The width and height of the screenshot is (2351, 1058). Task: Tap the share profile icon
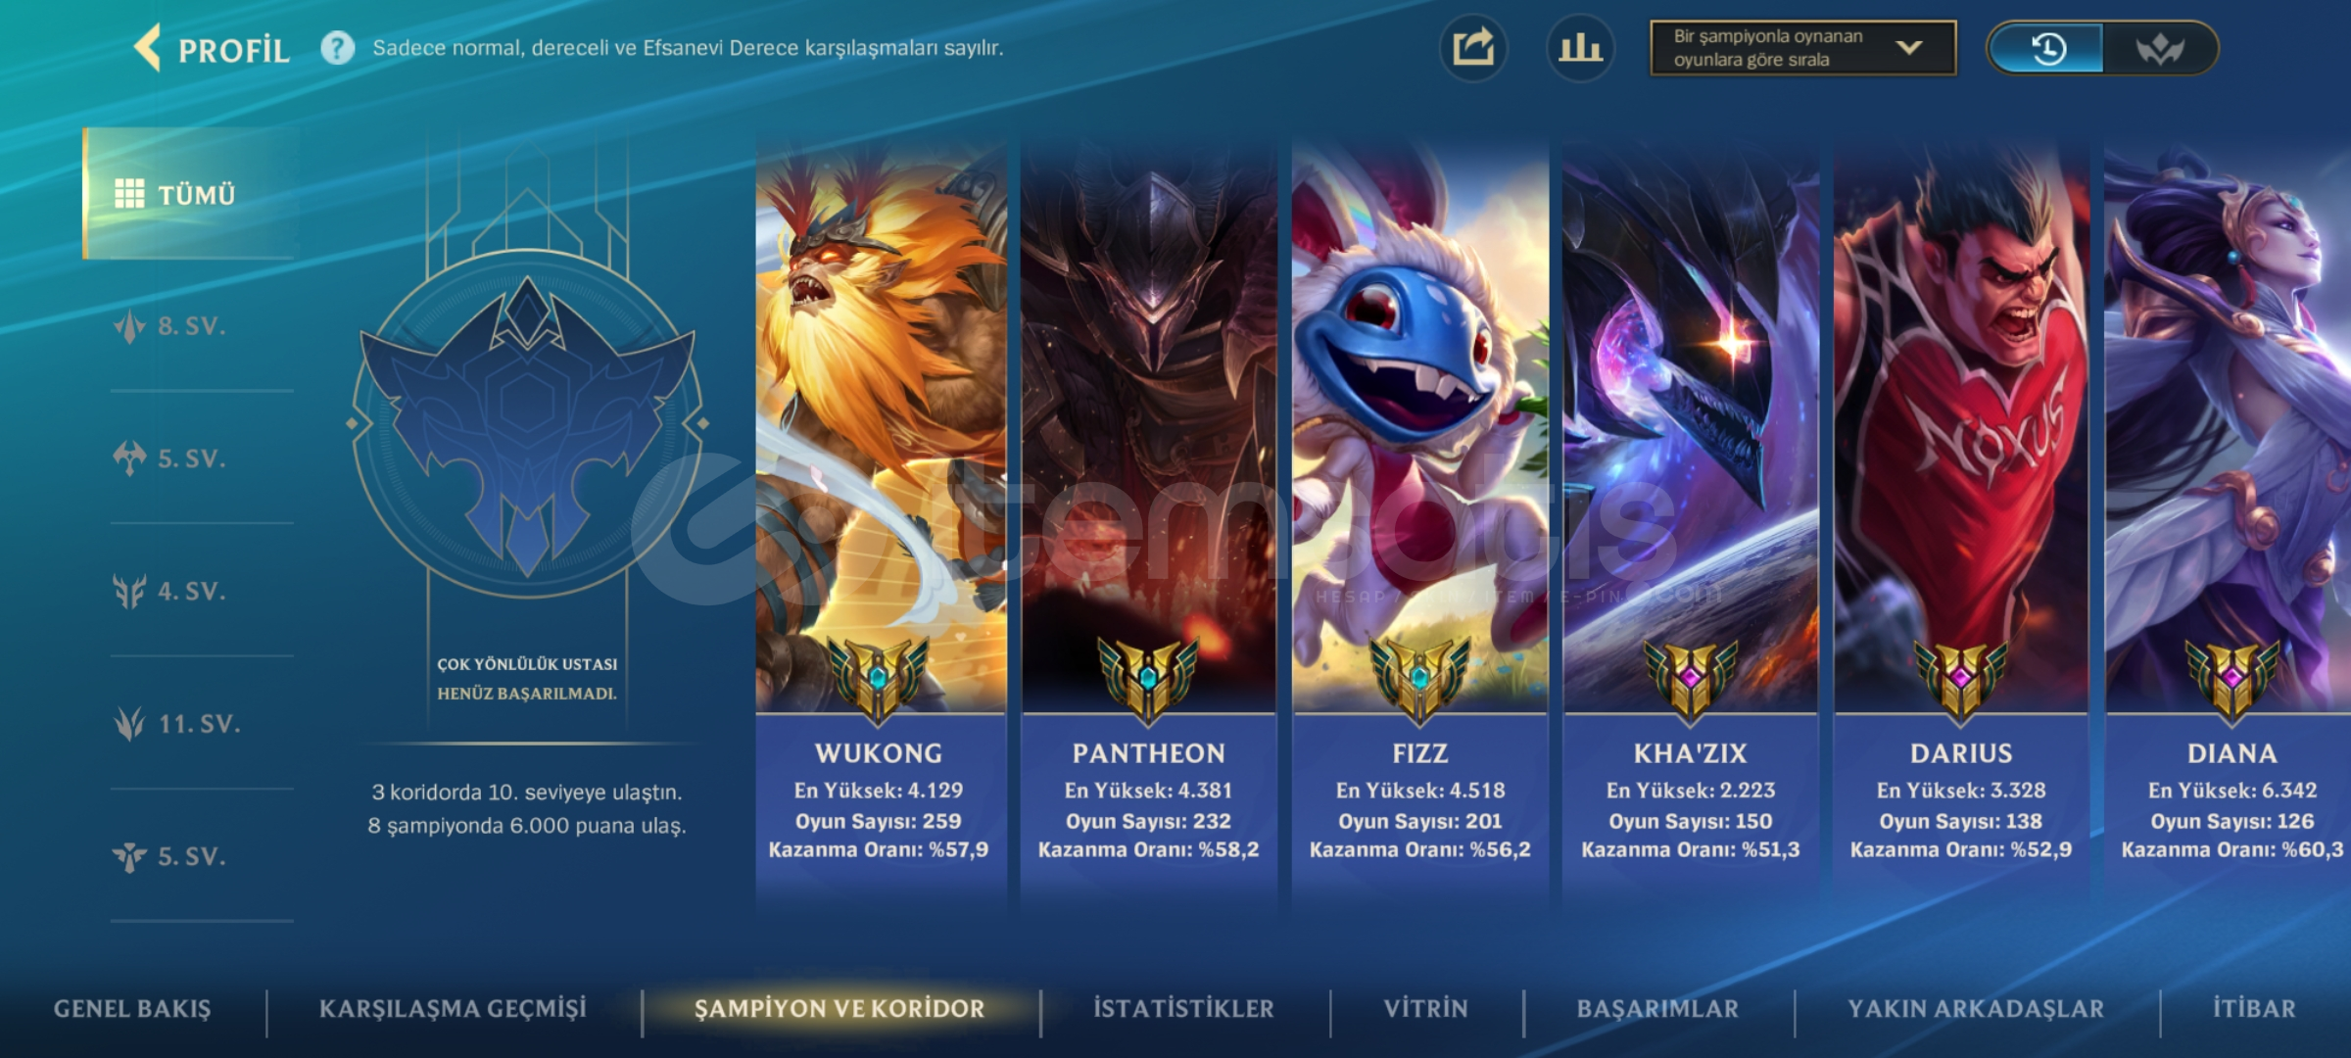(x=1473, y=48)
